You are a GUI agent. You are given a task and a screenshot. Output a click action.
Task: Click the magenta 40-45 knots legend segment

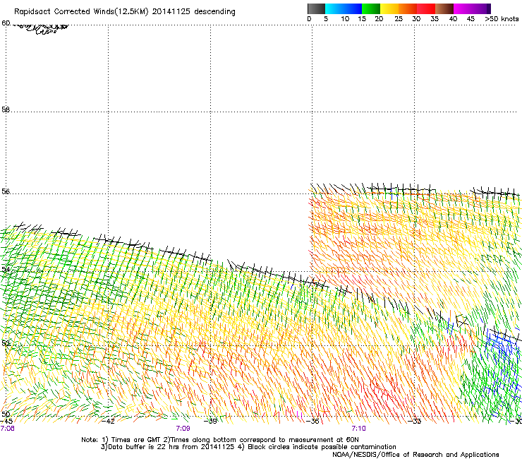pyautogui.click(x=463, y=8)
